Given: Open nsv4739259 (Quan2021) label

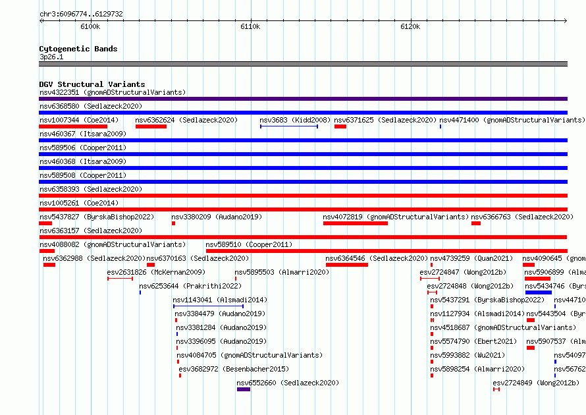Looking at the screenshot, I should point(471,258).
